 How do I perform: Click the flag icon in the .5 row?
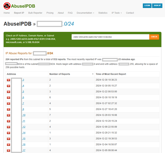coord(8,92)
